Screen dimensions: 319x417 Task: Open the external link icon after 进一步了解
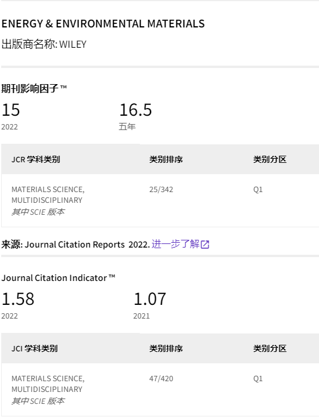205,245
